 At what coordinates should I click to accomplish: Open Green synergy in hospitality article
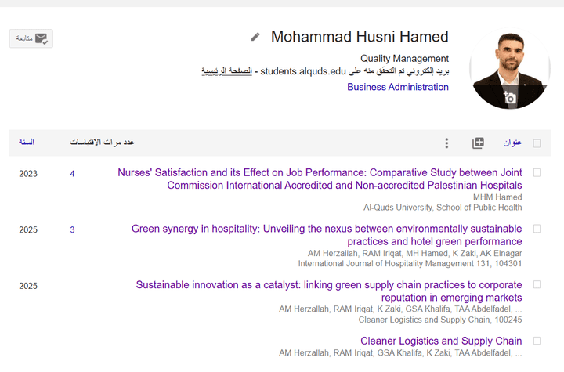327,235
